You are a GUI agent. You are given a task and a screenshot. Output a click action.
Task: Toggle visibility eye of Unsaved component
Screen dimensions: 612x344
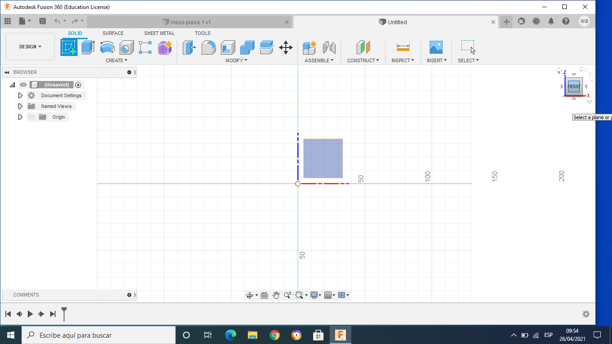[23, 85]
